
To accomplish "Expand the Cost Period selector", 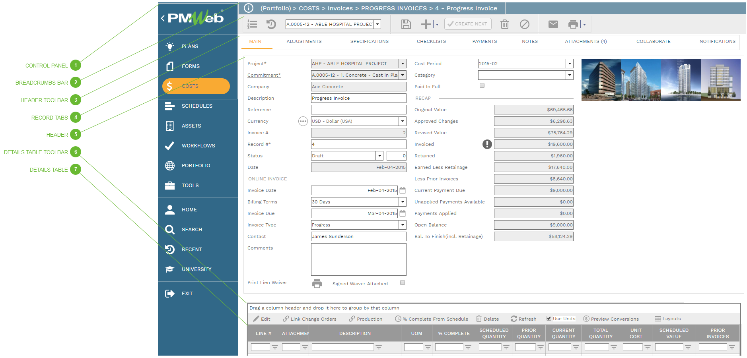I will pyautogui.click(x=569, y=63).
